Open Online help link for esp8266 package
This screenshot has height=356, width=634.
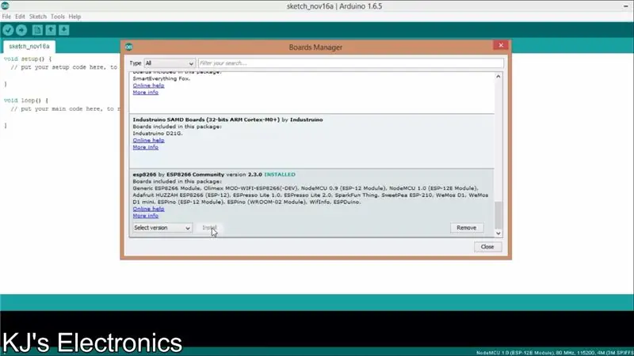148,209
